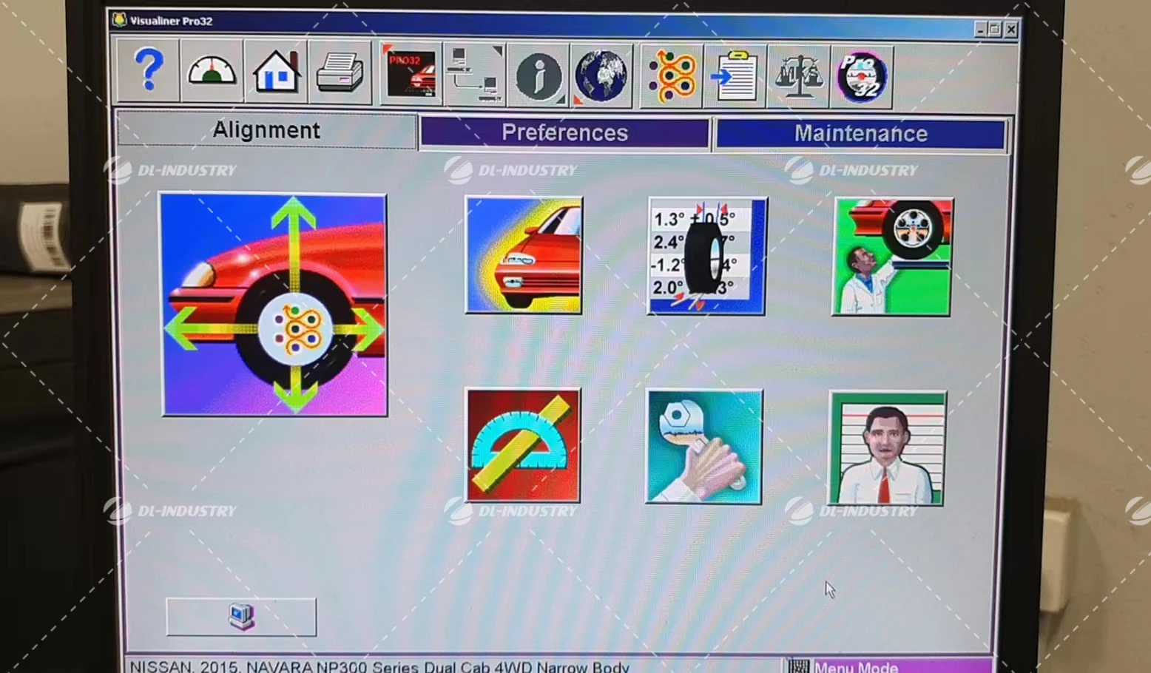Open the network computers icon
Screen dimensions: 1151x673
(x=474, y=72)
